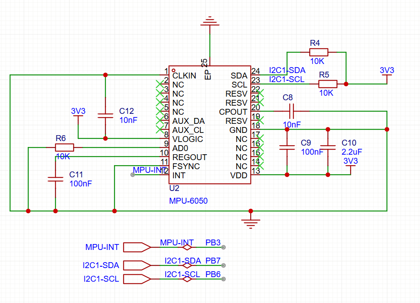This screenshot has height=303, width=420.
Task: Select the C11 capacitor symbol
Action: [x=55, y=179]
